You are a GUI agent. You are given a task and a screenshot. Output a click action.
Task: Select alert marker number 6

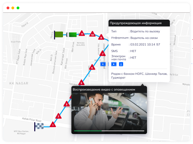[x=92, y=67]
